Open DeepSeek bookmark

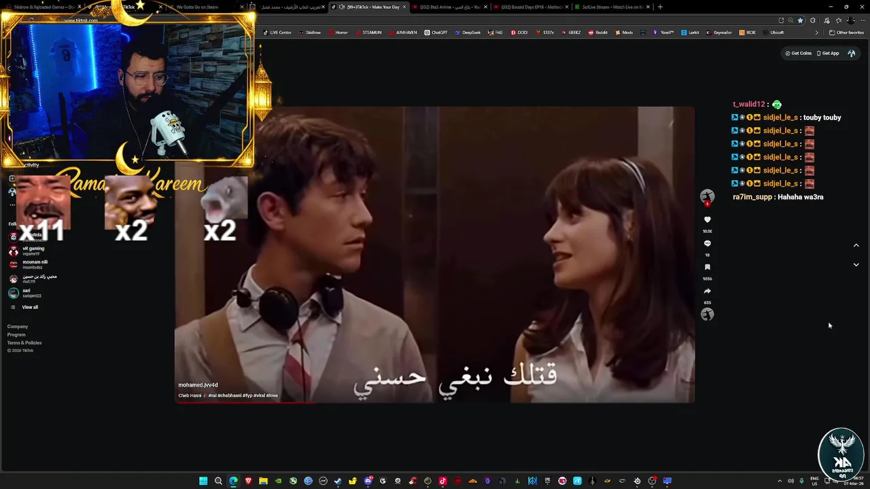pos(468,33)
